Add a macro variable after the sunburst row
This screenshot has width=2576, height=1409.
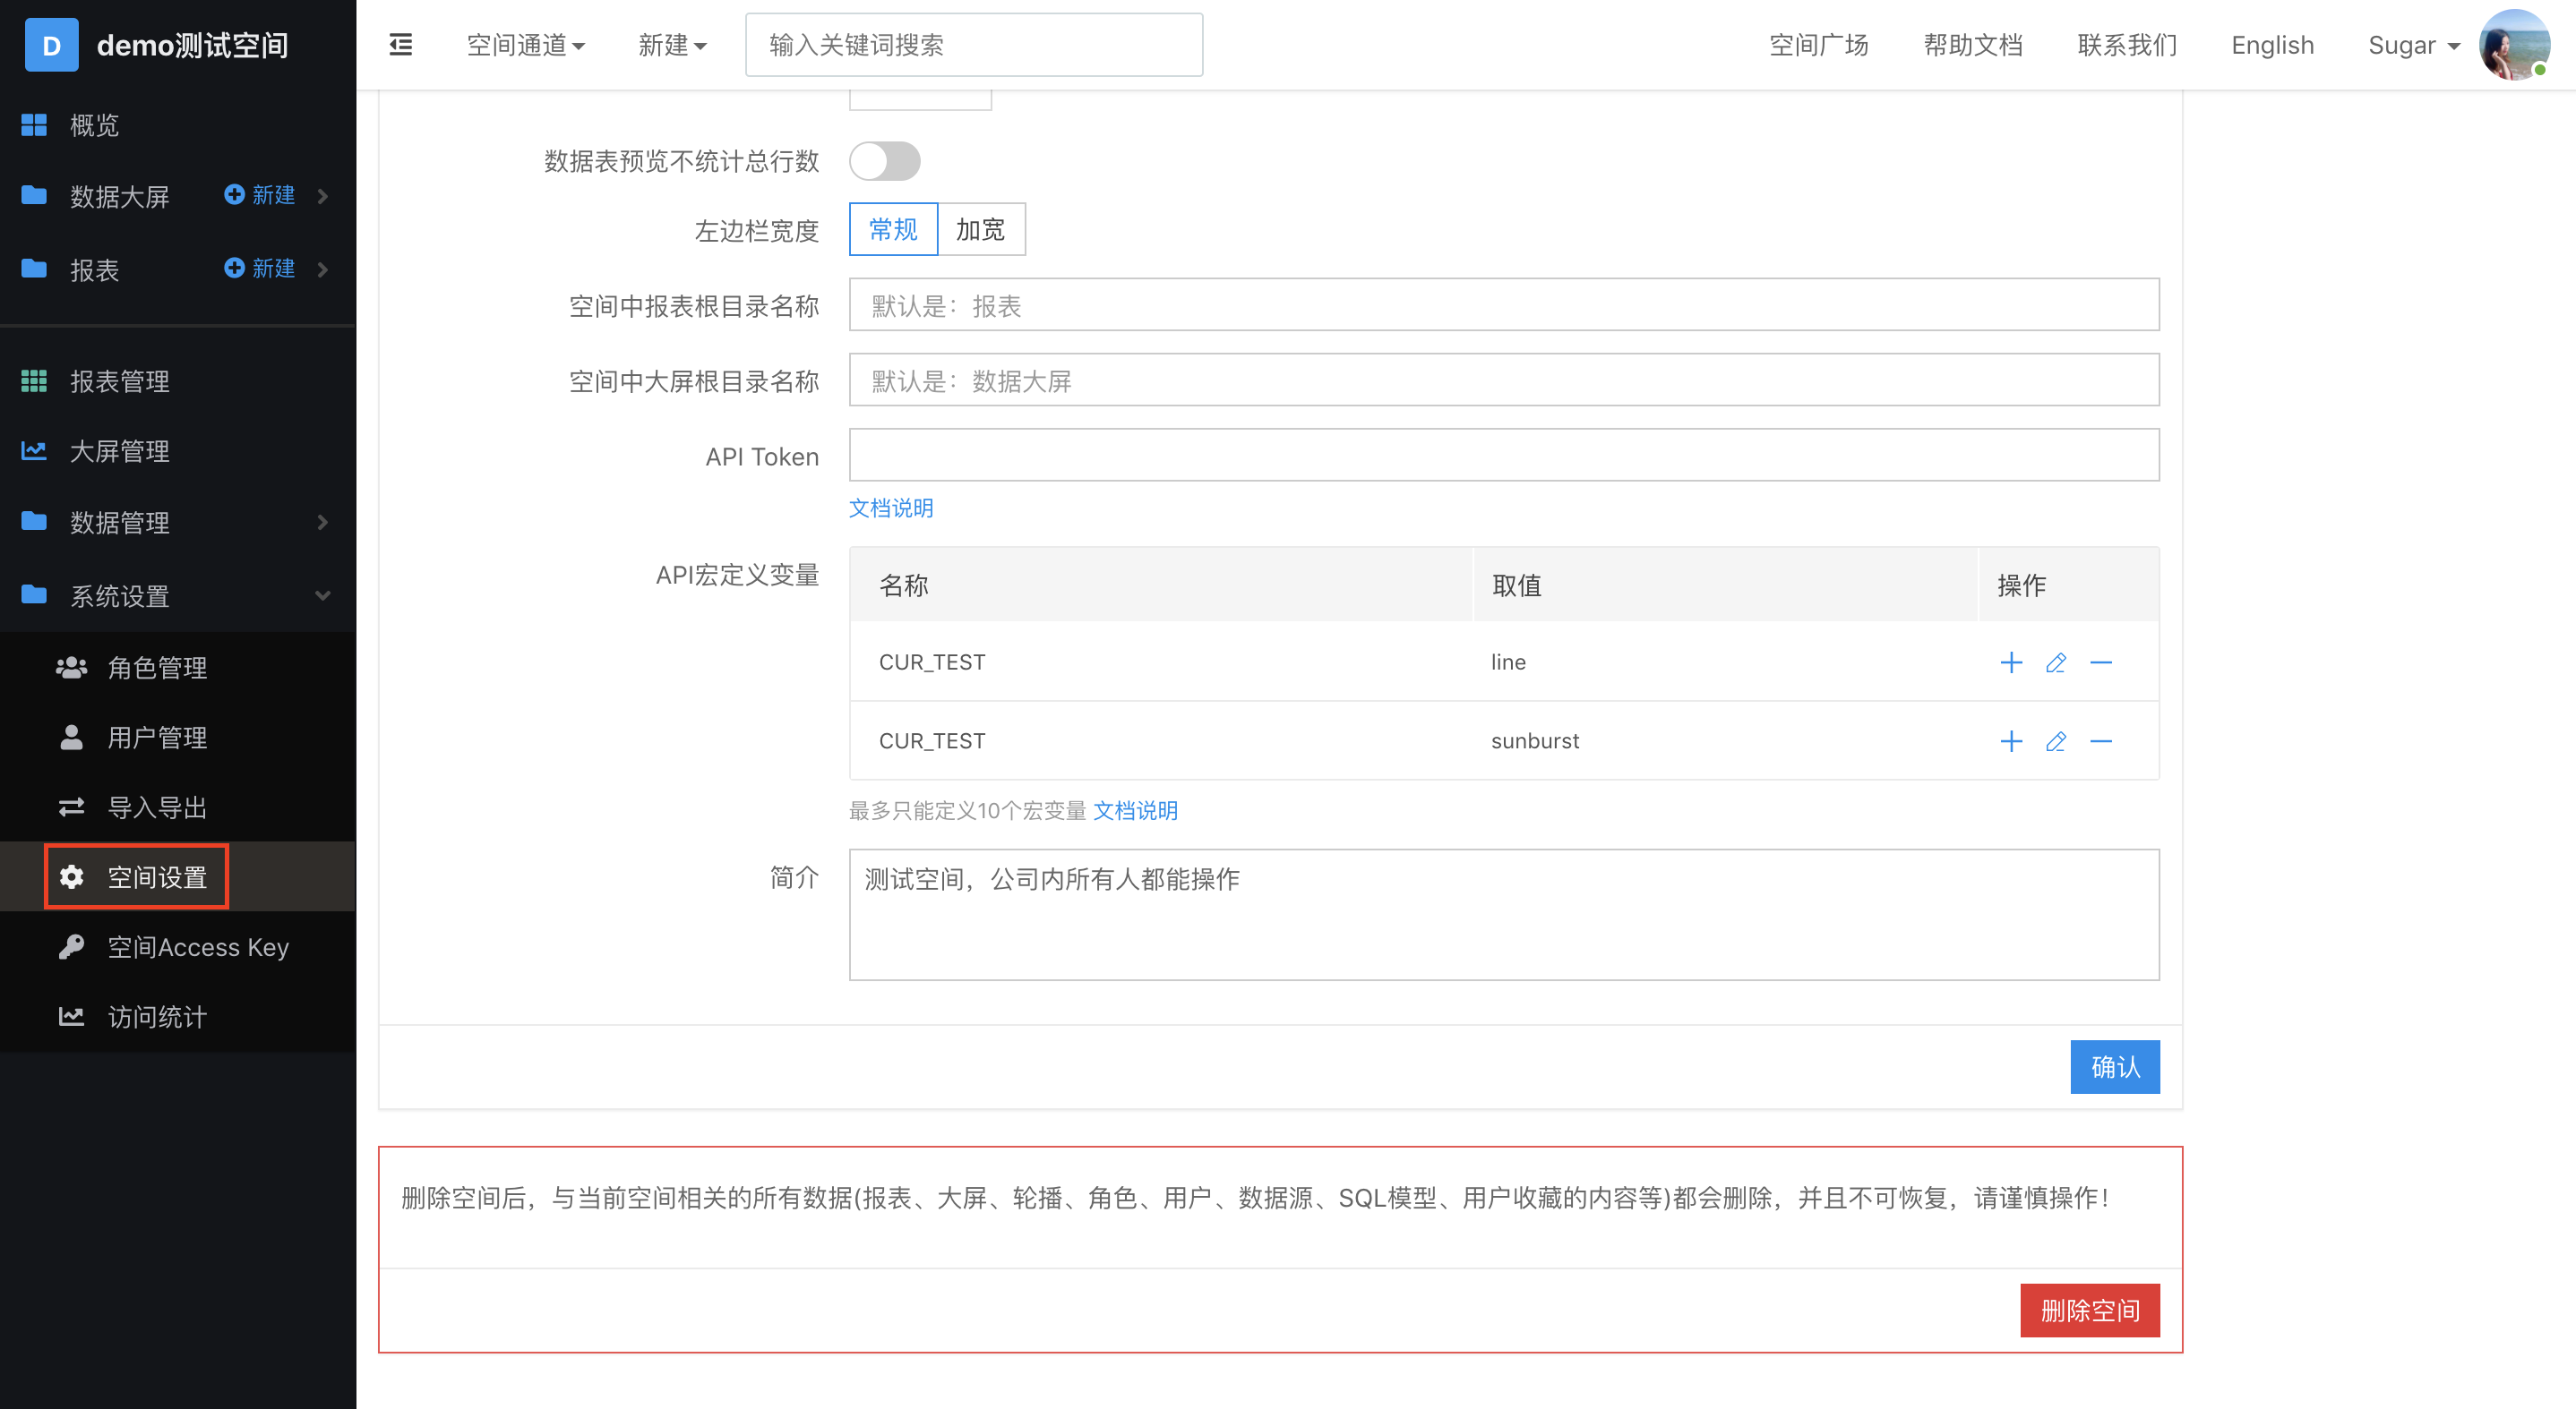click(2011, 741)
